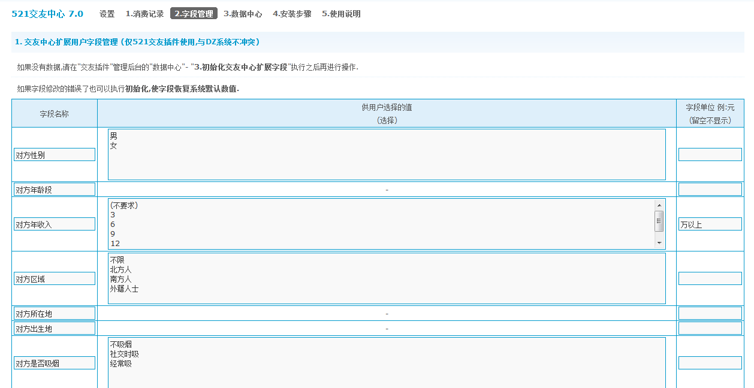Click the gender values textarea containing 男 女
This screenshot has width=754, height=388.
[x=387, y=154]
